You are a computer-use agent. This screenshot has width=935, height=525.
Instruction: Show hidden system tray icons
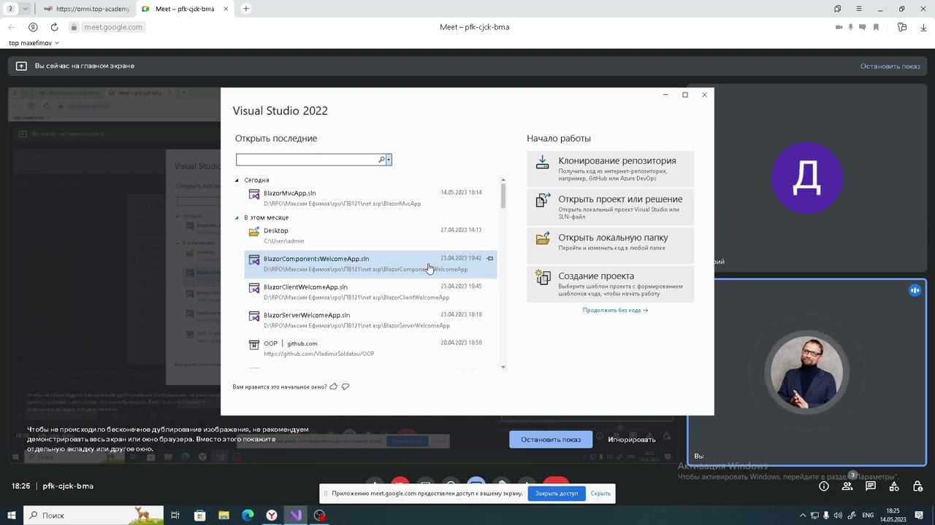(x=804, y=516)
